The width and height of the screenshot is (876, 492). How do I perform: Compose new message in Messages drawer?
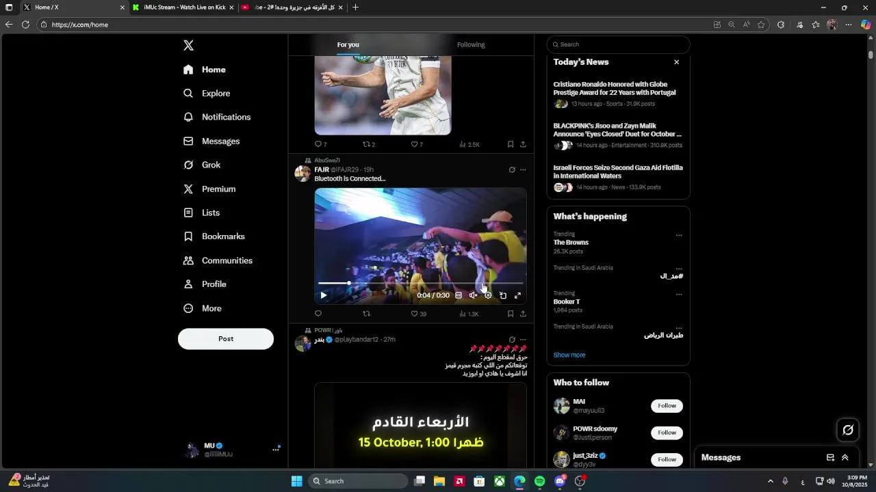tap(830, 458)
